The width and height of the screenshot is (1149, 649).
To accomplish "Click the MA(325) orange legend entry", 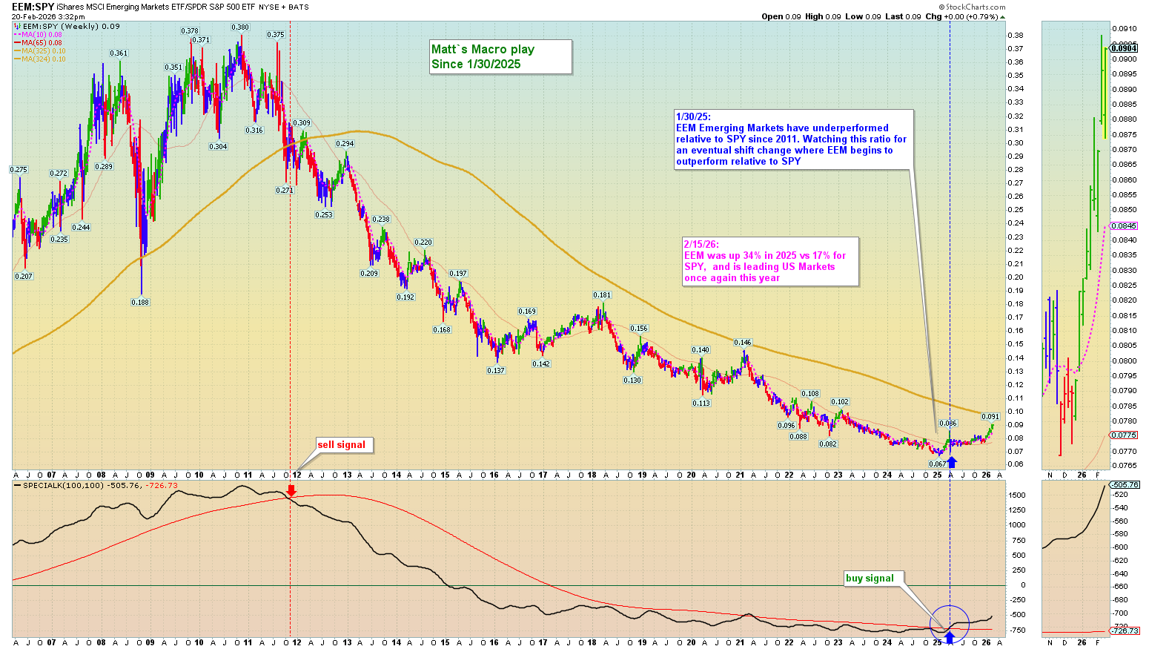I will coord(43,51).
